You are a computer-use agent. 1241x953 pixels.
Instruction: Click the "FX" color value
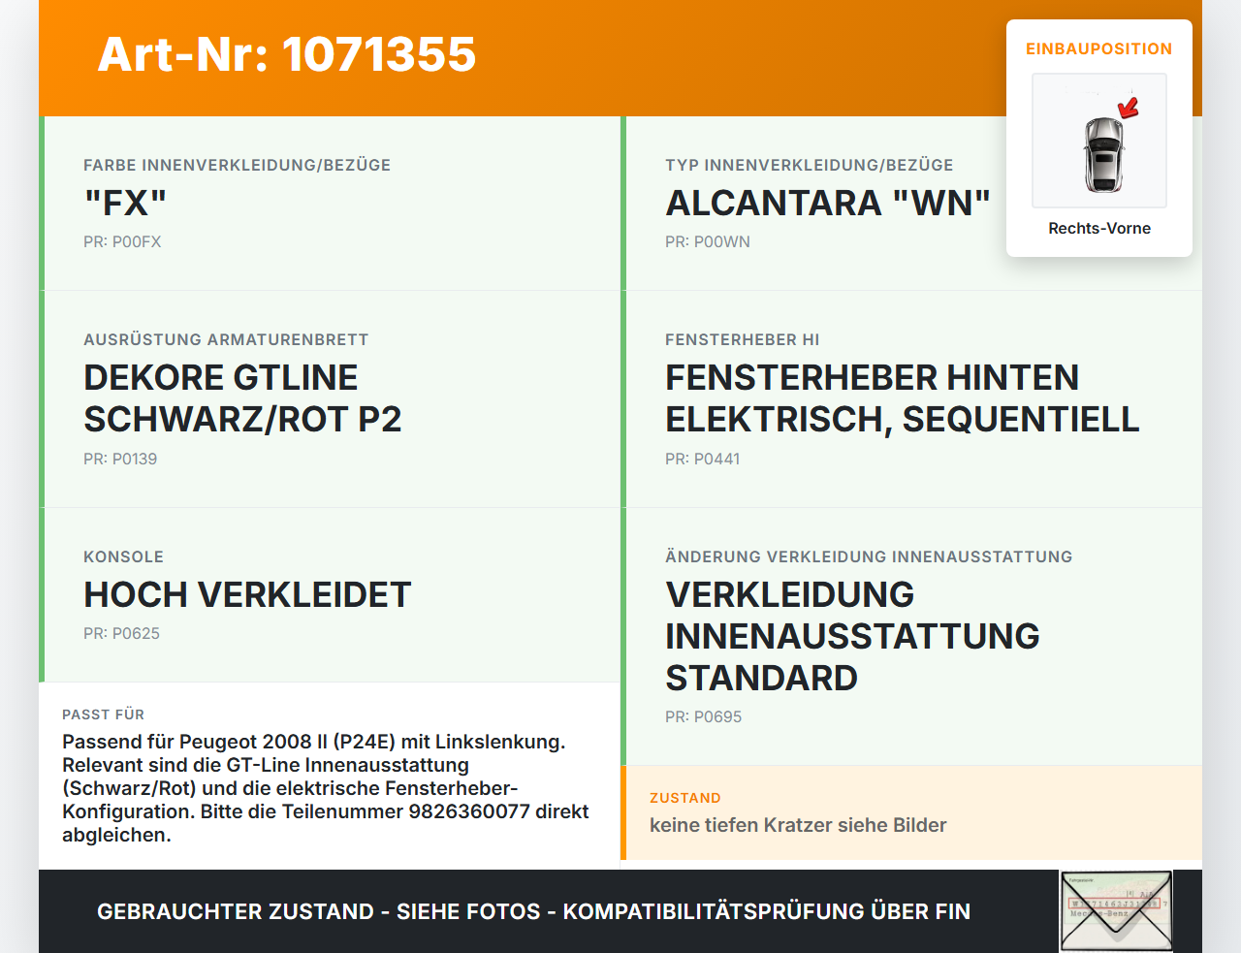tap(125, 203)
